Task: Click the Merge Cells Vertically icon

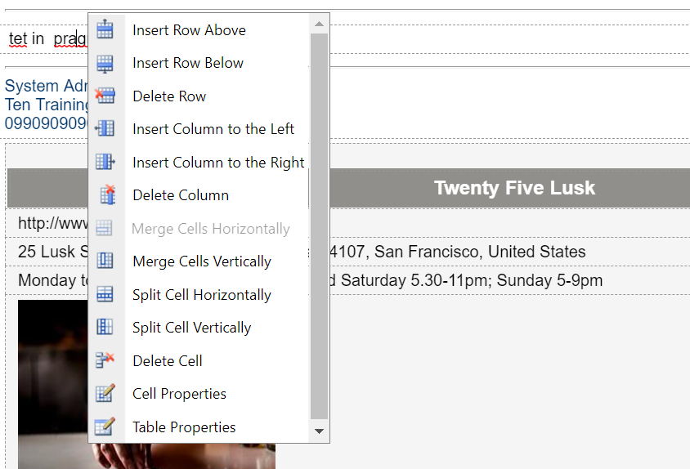Action: tap(105, 261)
